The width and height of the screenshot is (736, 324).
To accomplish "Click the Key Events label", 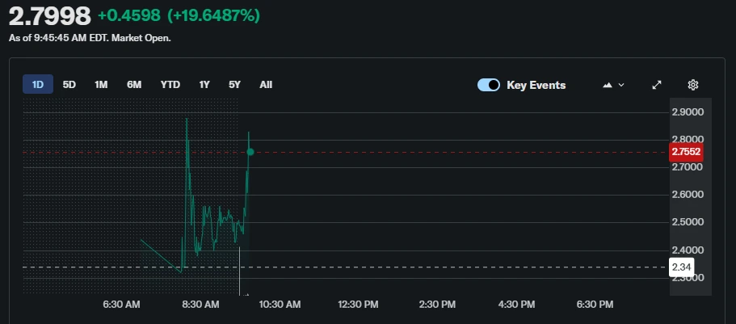I will tap(536, 85).
